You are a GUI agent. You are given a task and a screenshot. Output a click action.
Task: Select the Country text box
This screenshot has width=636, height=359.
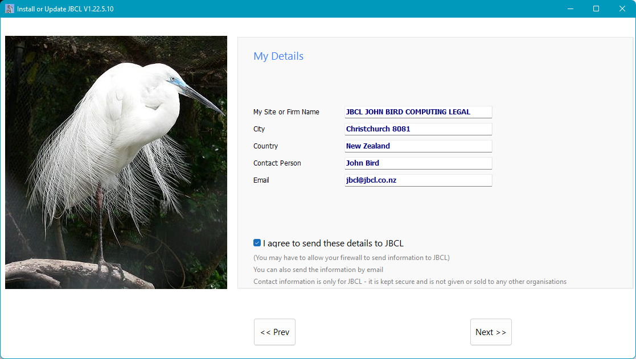418,146
